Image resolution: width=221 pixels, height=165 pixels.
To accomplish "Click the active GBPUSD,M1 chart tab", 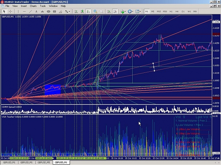I will click(x=61, y=163).
